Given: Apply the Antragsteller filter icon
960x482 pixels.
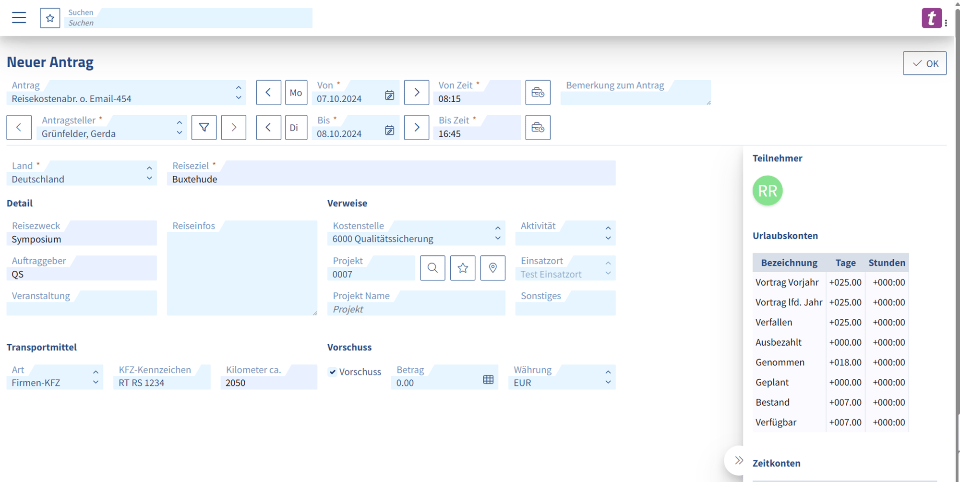Looking at the screenshot, I should (204, 127).
